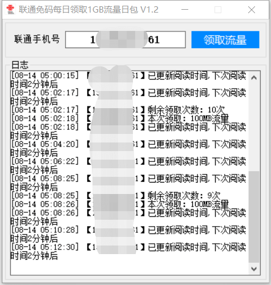This screenshot has width=271, height=285.
Task: Click the 日志 group label
Action: pyautogui.click(x=20, y=65)
